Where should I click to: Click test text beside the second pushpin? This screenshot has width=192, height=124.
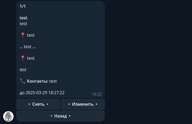[x=31, y=58]
